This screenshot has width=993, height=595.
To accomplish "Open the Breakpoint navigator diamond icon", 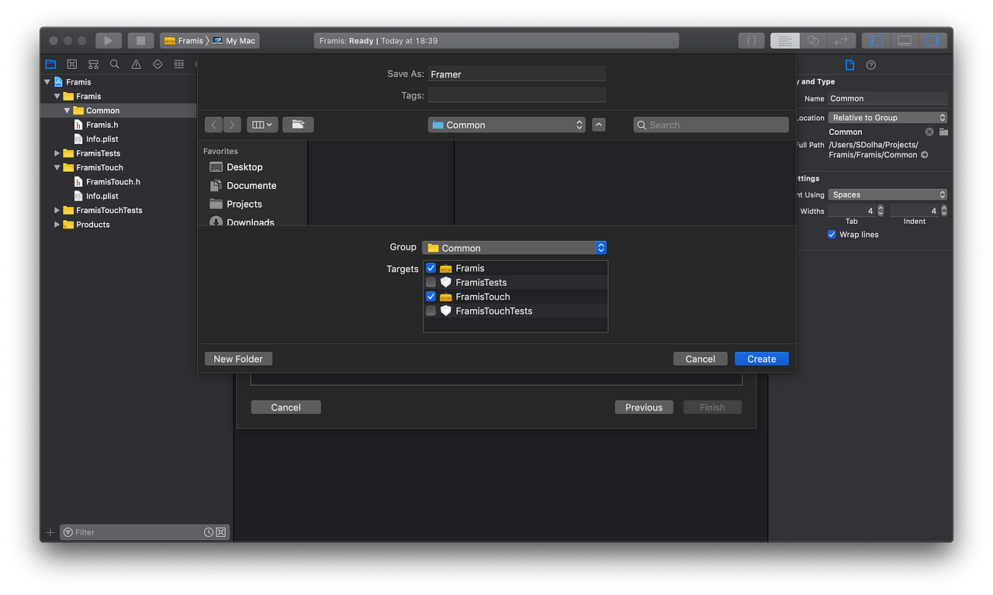I will (157, 64).
